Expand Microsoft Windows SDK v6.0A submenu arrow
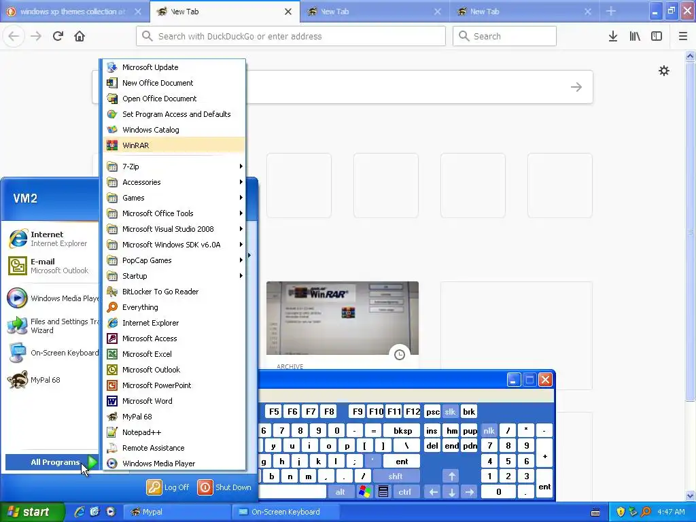Image resolution: width=696 pixels, height=522 pixels. pos(241,245)
